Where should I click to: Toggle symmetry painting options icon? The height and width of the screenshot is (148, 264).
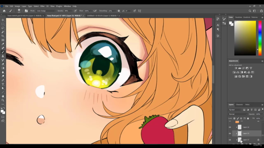(139, 11)
